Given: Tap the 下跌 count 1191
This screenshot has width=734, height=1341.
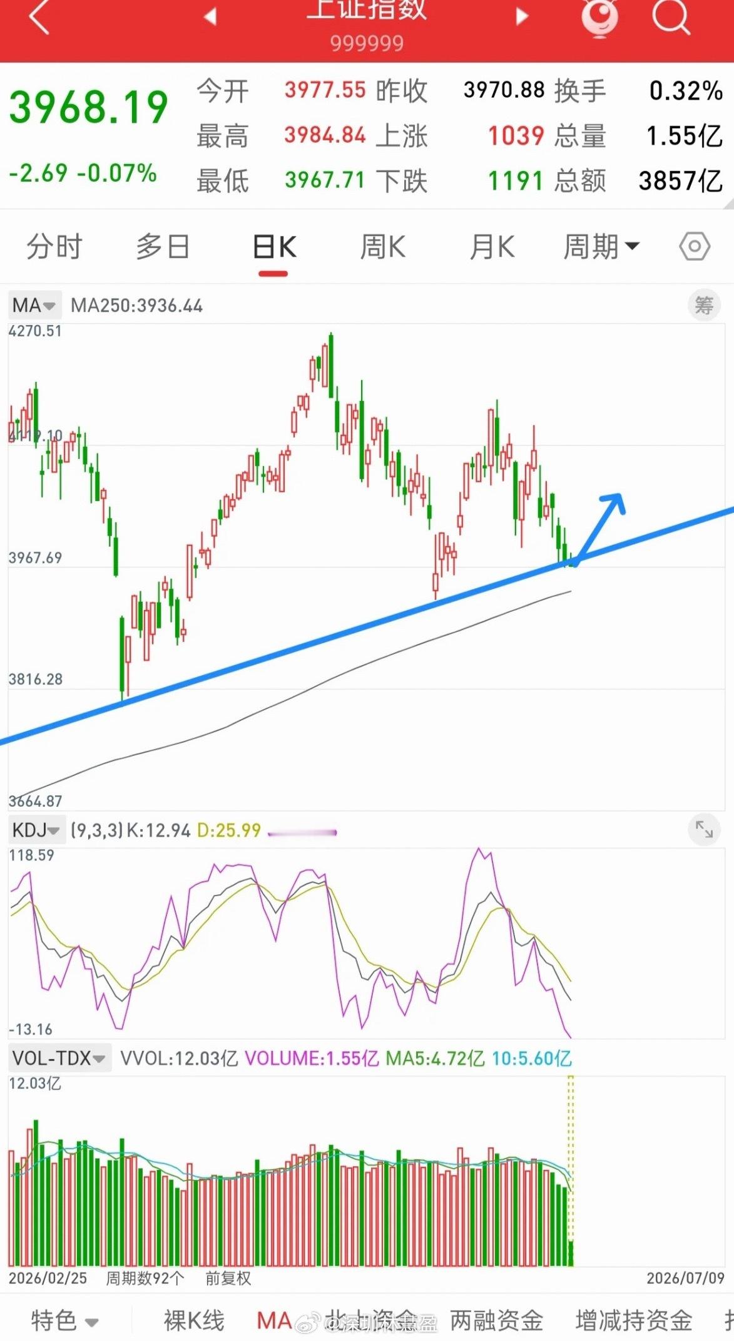Looking at the screenshot, I should tap(516, 180).
